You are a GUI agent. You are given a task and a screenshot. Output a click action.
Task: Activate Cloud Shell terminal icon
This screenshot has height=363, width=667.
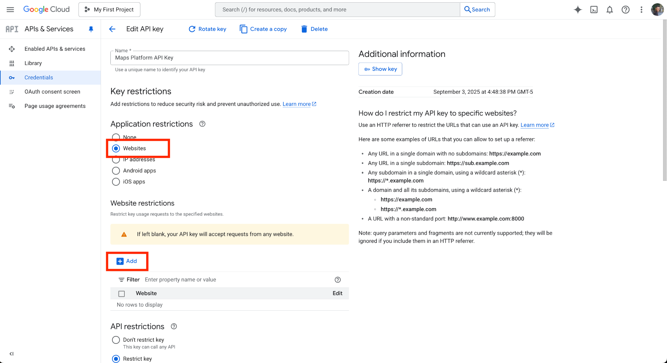[x=594, y=9]
